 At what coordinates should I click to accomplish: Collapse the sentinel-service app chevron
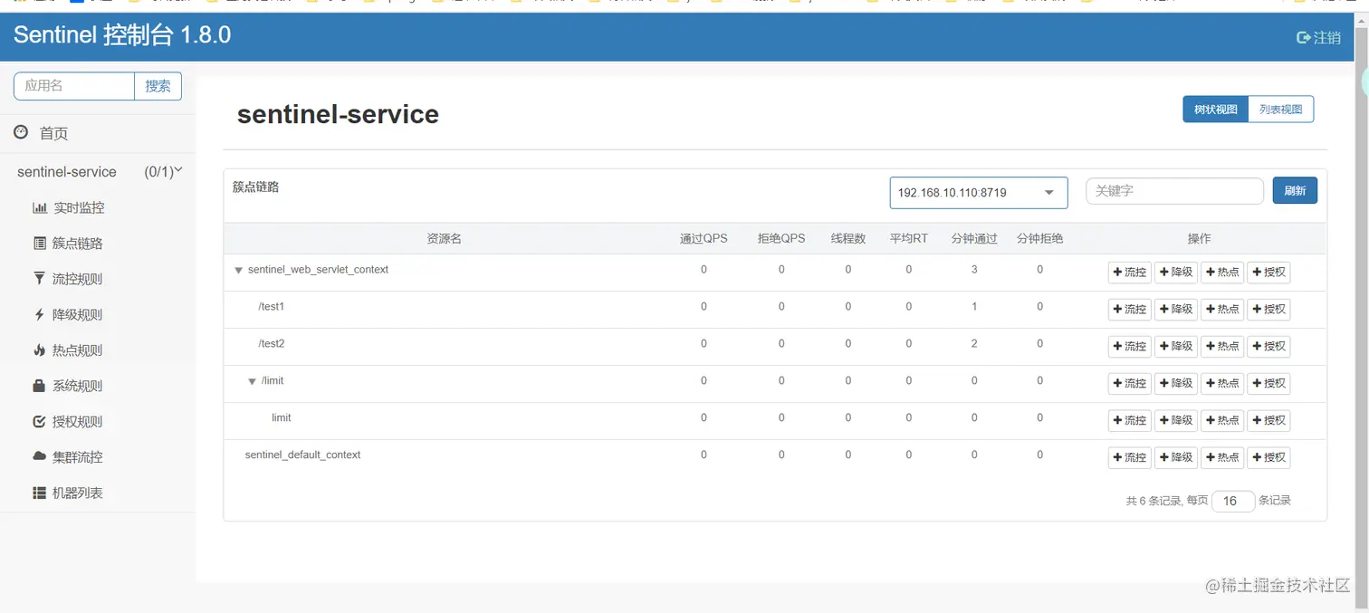(178, 169)
